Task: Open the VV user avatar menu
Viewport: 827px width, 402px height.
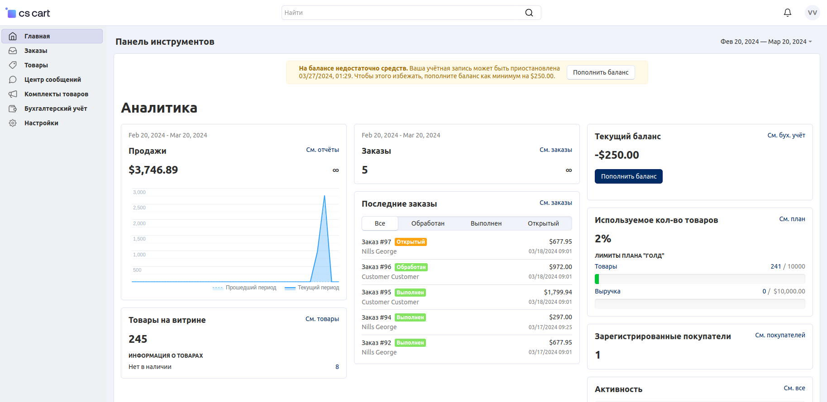Action: pos(812,13)
